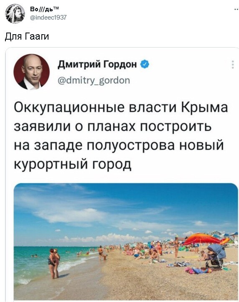Screen dimensions: 239x302
Task: Click the Дмитрий Гордон display name
Action: (97, 64)
